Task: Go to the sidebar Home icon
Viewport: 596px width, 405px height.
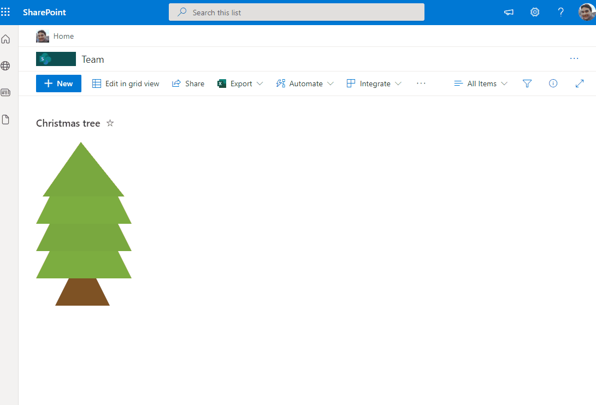Action: pos(5,39)
